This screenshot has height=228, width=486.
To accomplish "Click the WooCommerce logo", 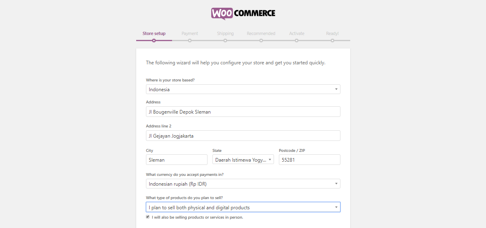I will click(x=243, y=13).
